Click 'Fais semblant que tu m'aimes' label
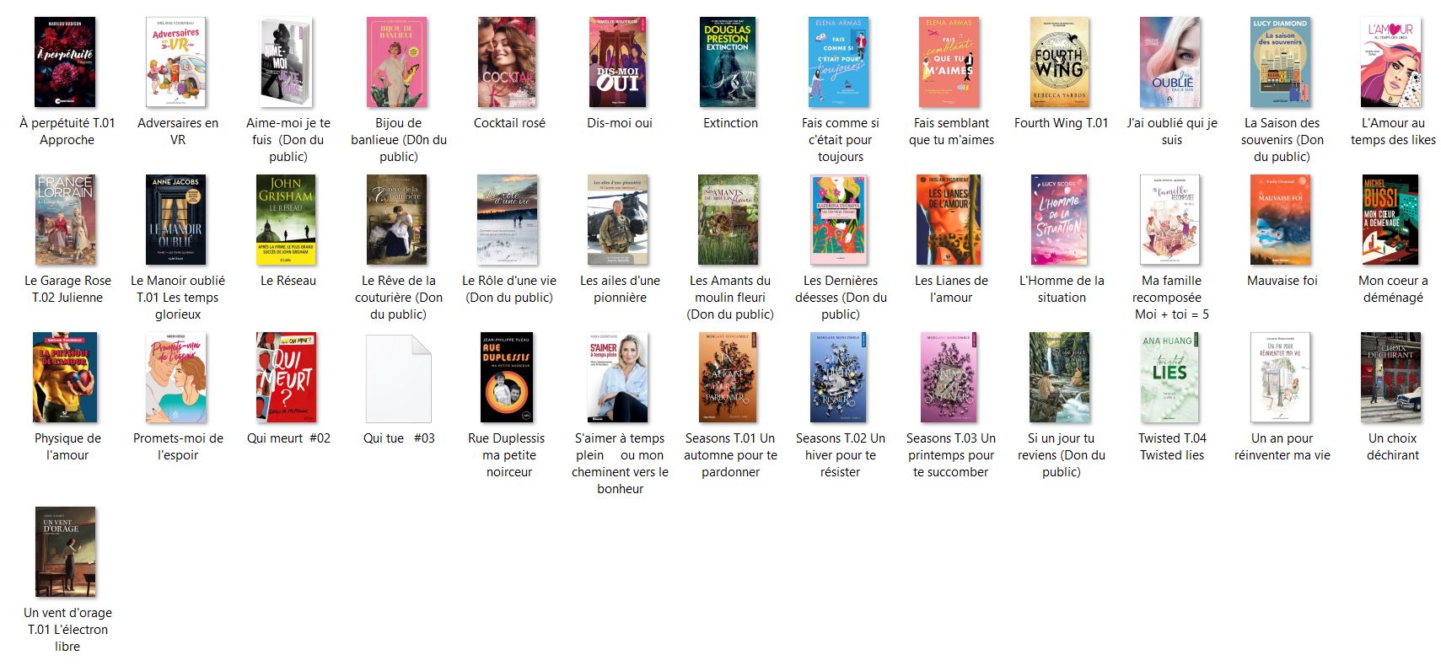Viewport: 1441px width, 666px height. (x=951, y=132)
